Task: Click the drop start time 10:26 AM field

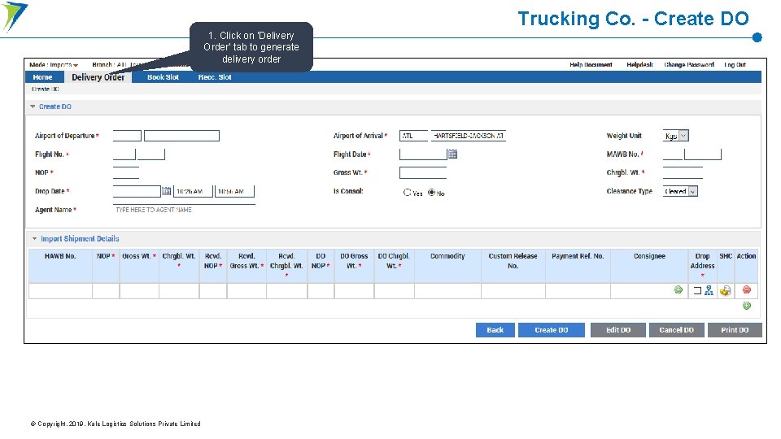Action: 194,191
